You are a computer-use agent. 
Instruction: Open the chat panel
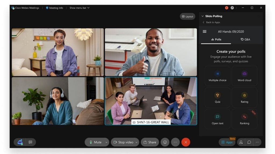249,142
